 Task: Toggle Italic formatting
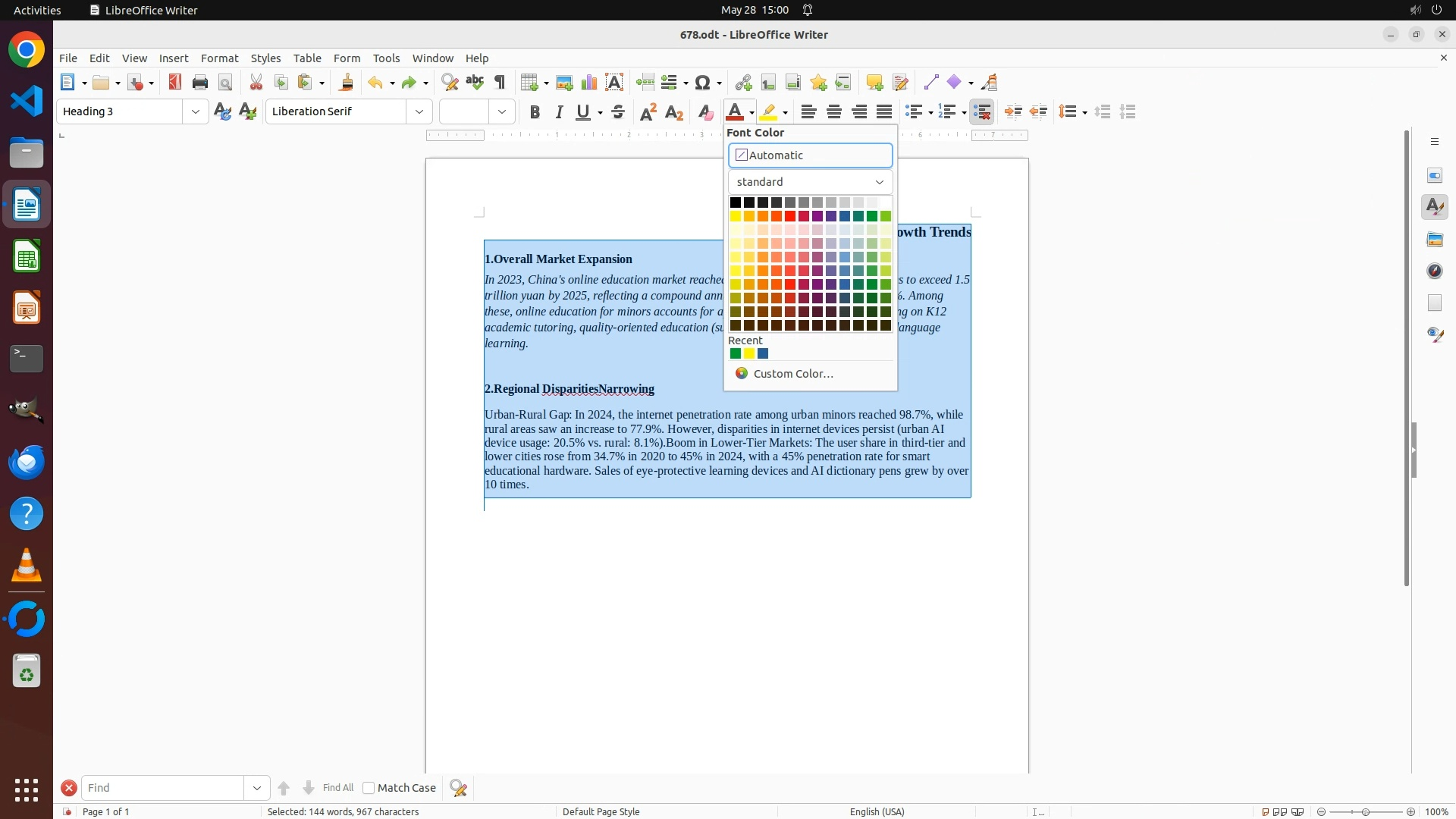560,112
